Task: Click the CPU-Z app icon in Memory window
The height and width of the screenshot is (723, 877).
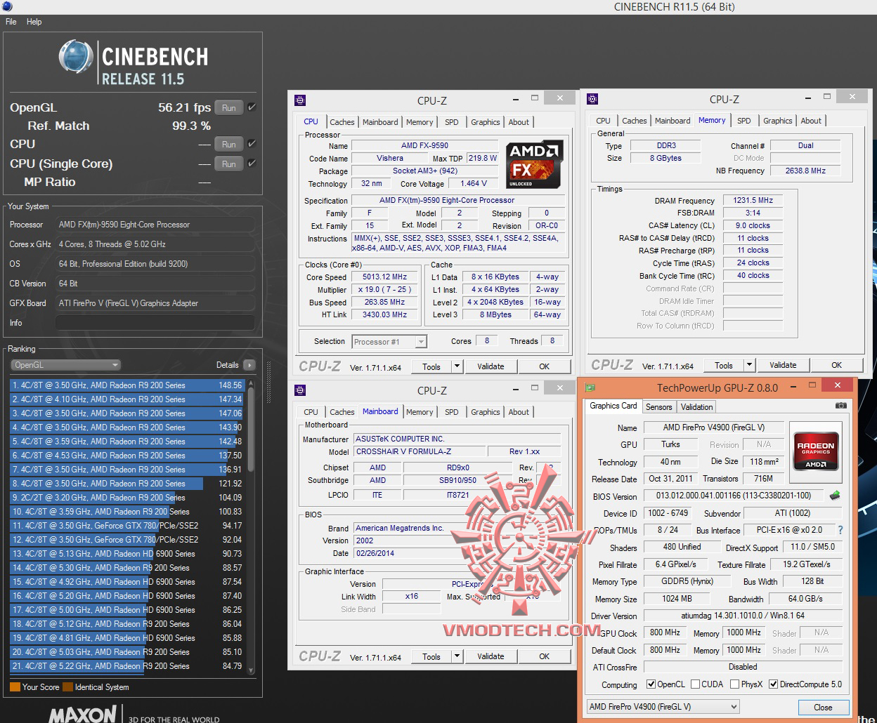Action: pos(592,99)
